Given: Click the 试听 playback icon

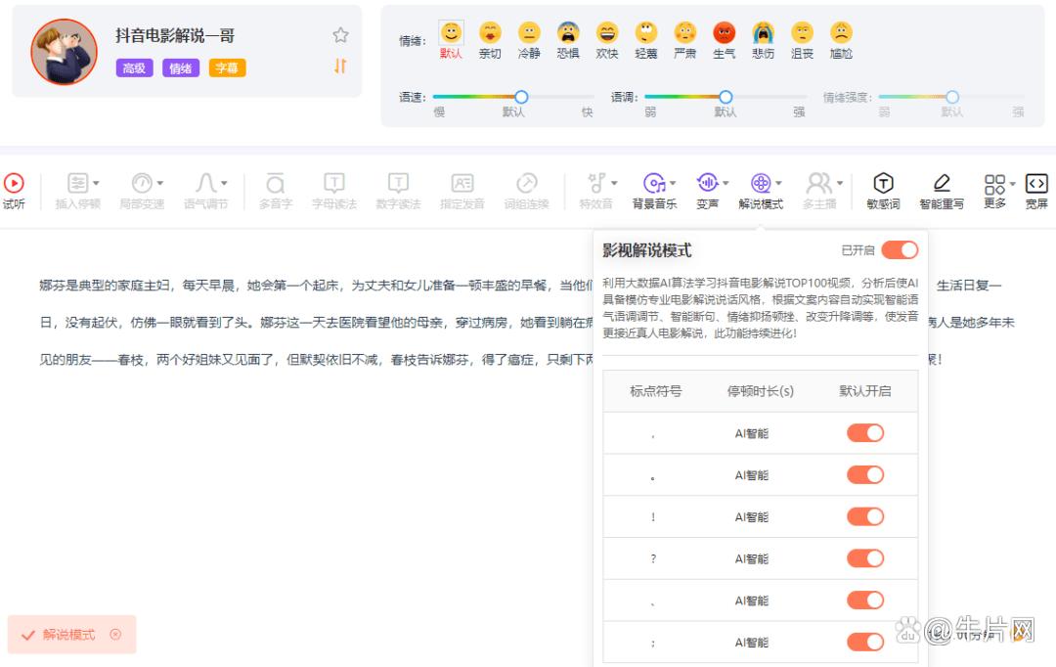Looking at the screenshot, I should pos(14,184).
